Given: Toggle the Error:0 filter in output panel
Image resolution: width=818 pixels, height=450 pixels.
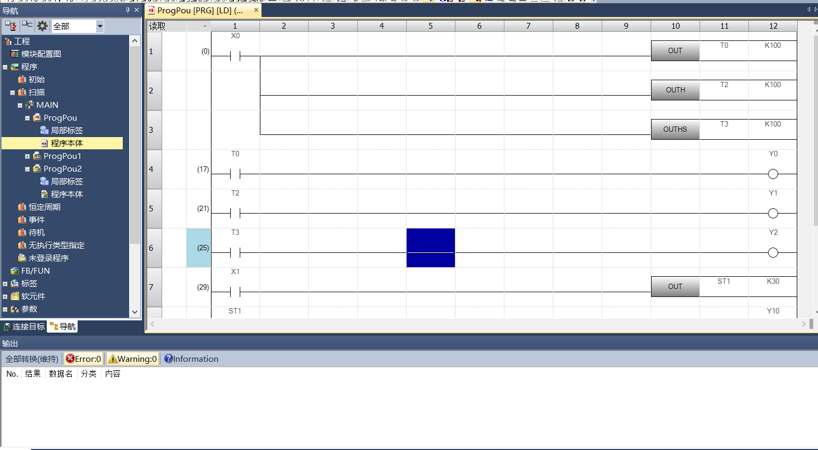Looking at the screenshot, I should pos(83,359).
